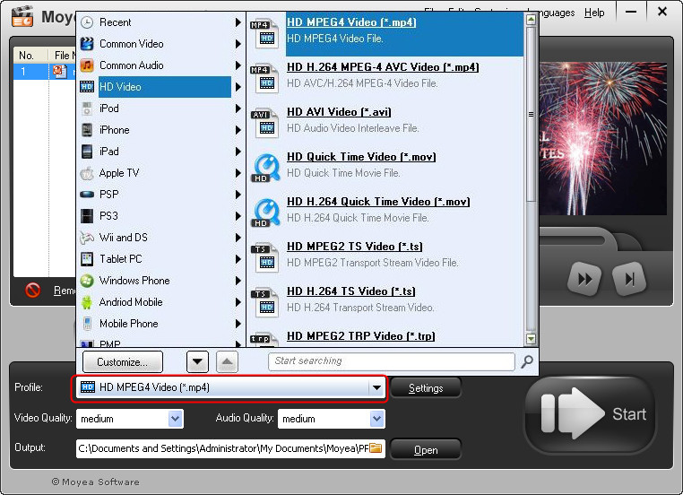
Task: Open the Help menu
Action: point(594,13)
